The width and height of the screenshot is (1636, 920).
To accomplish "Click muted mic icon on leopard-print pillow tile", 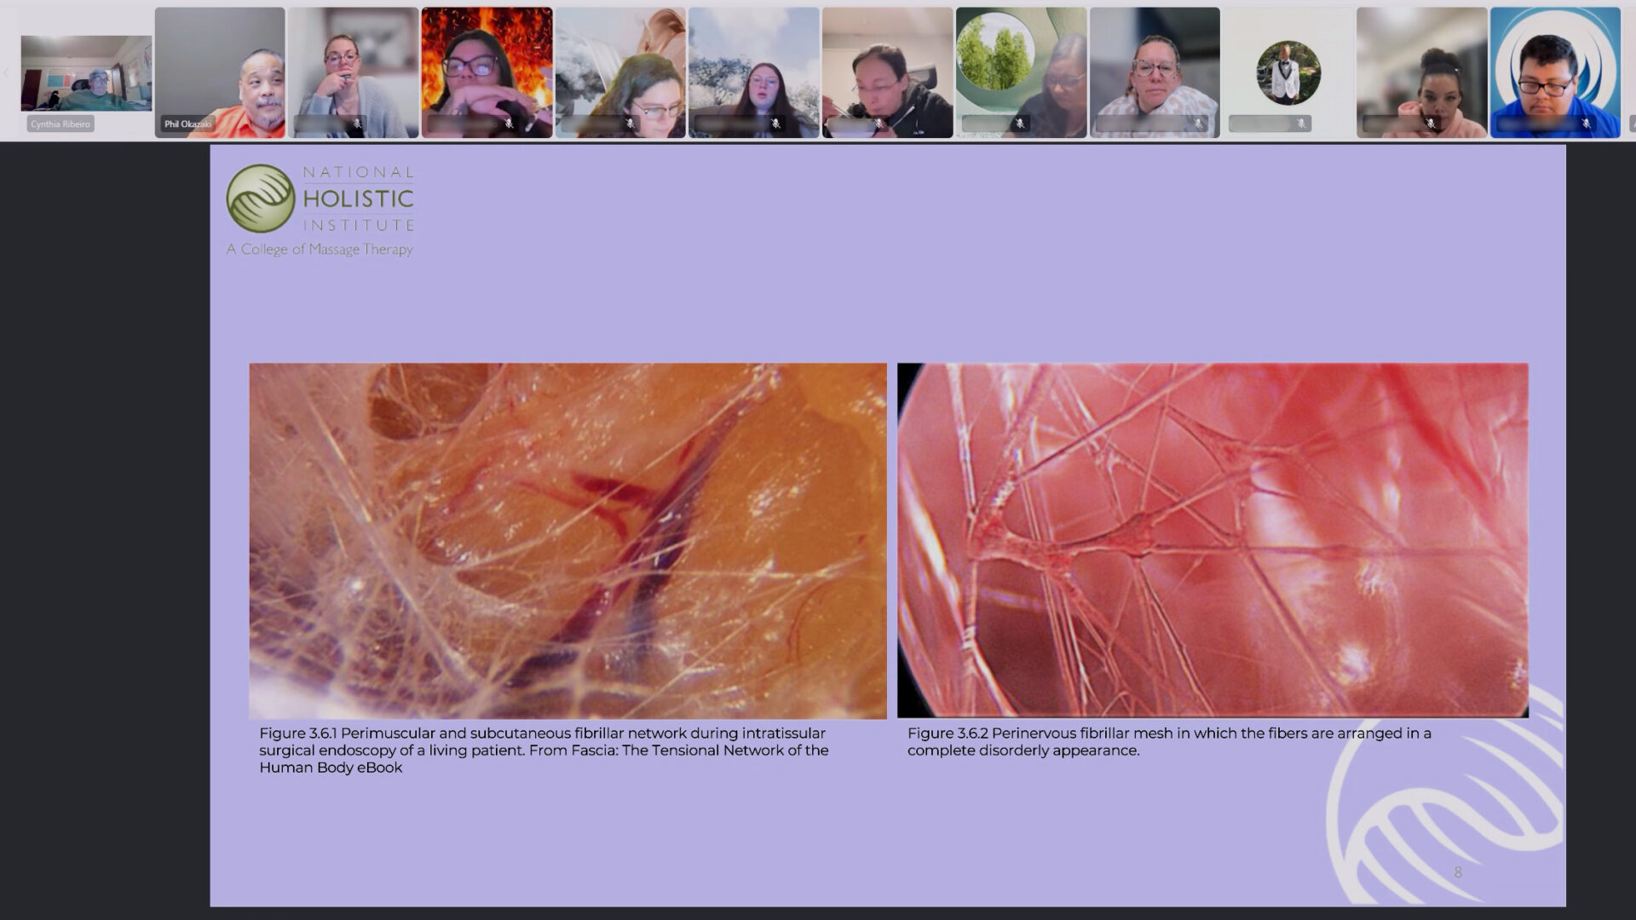I will [1198, 124].
